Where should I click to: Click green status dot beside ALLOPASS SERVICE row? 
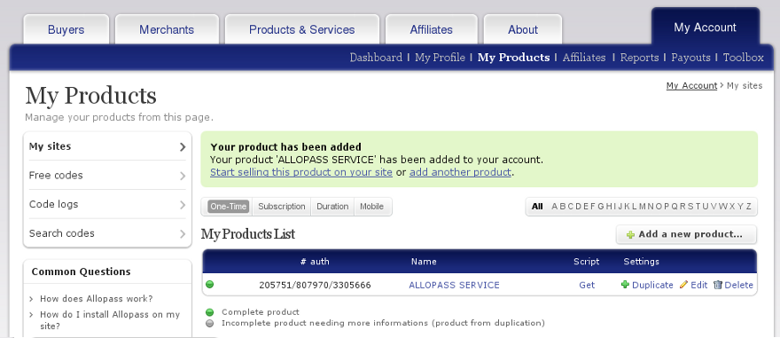[x=210, y=285]
